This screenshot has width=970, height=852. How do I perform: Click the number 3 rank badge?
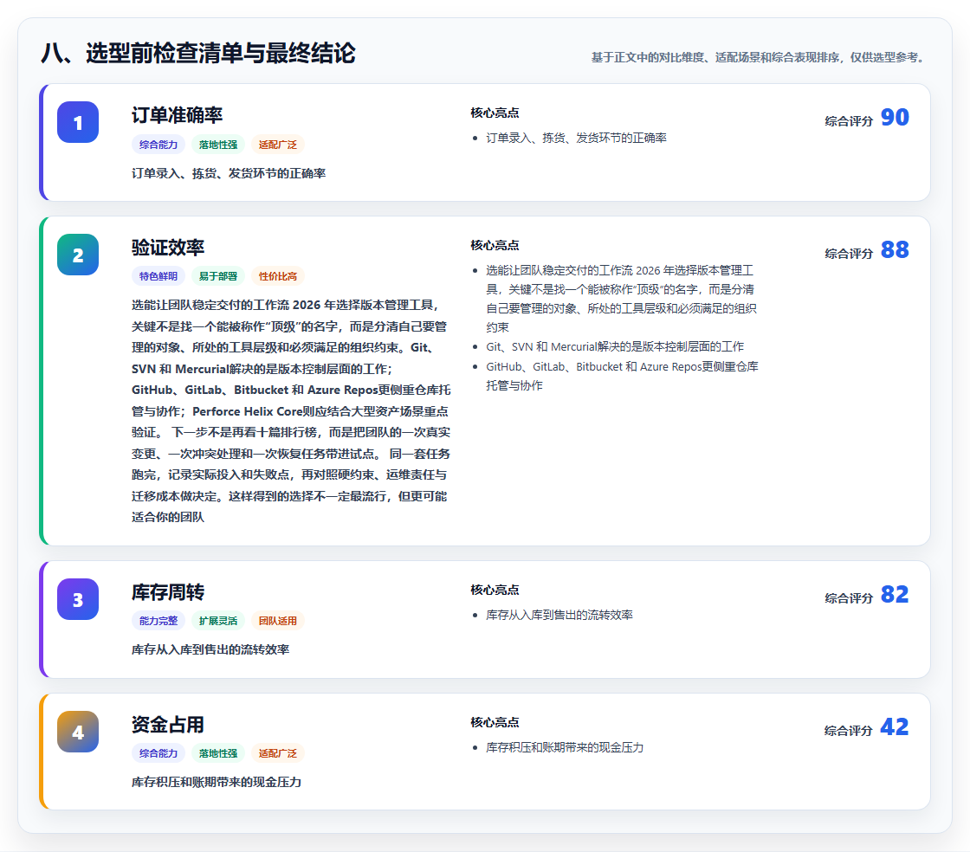click(x=78, y=599)
